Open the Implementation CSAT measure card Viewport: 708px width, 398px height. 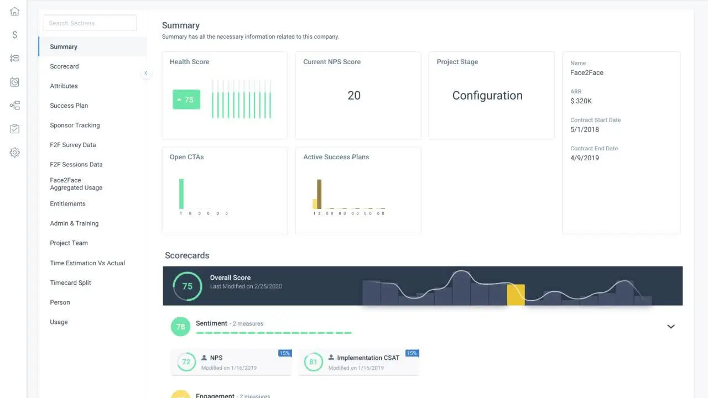[x=358, y=362]
